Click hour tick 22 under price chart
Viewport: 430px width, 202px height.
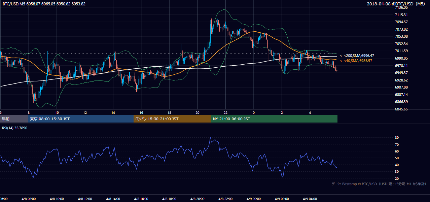225,113
